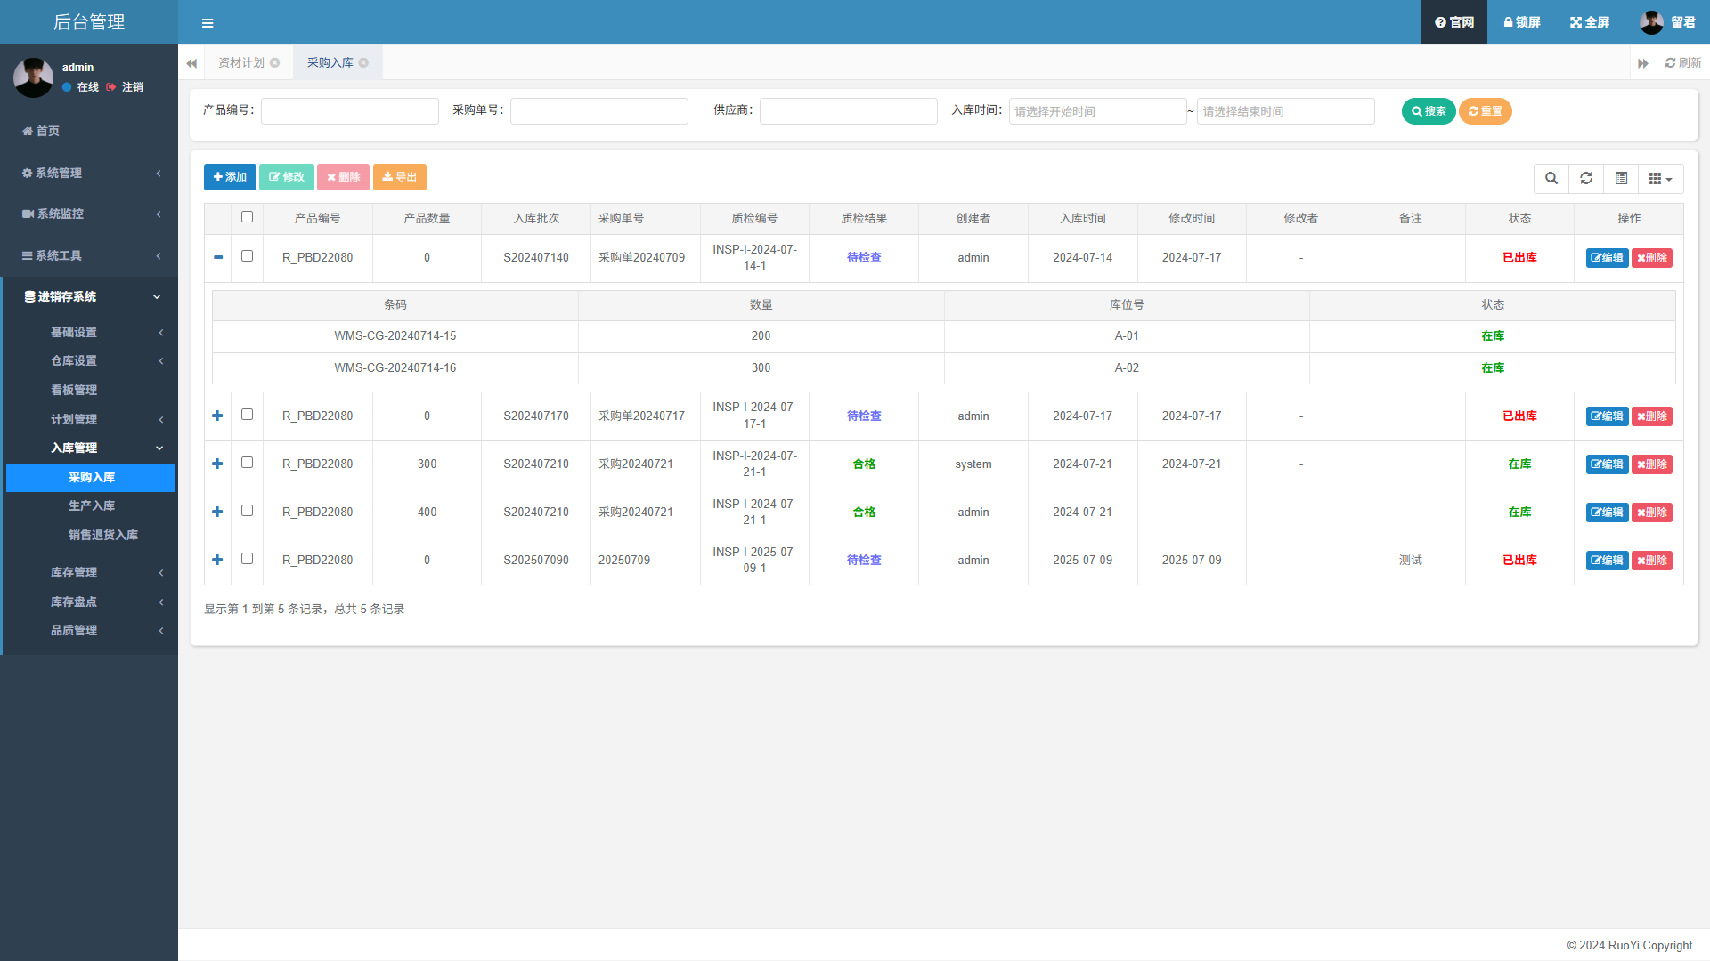
Task: Check the select-all header checkbox
Action: (x=248, y=217)
